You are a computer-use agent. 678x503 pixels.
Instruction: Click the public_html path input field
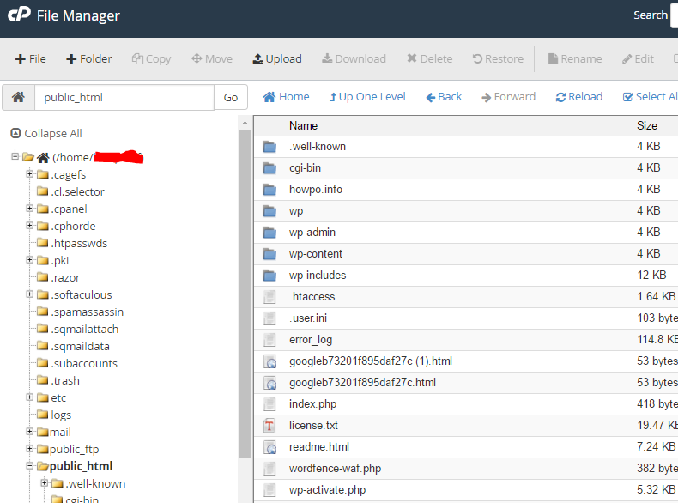click(x=124, y=97)
